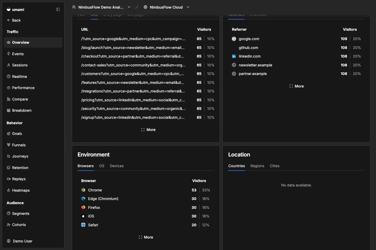Expand More under the Browser table
The width and height of the screenshot is (376, 250).
tap(146, 237)
